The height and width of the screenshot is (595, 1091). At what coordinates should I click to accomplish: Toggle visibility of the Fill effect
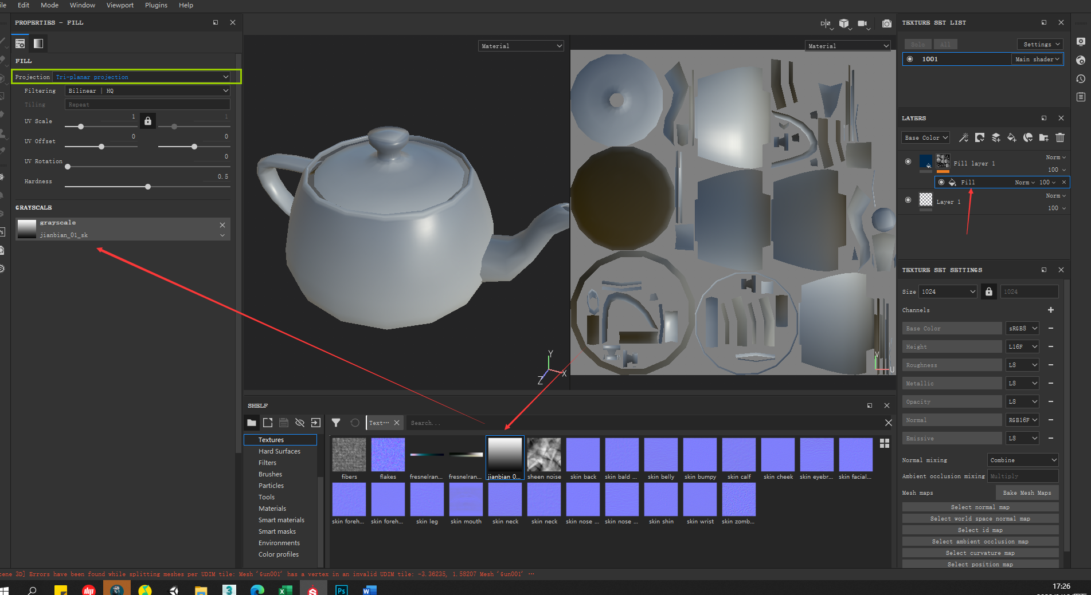941,182
